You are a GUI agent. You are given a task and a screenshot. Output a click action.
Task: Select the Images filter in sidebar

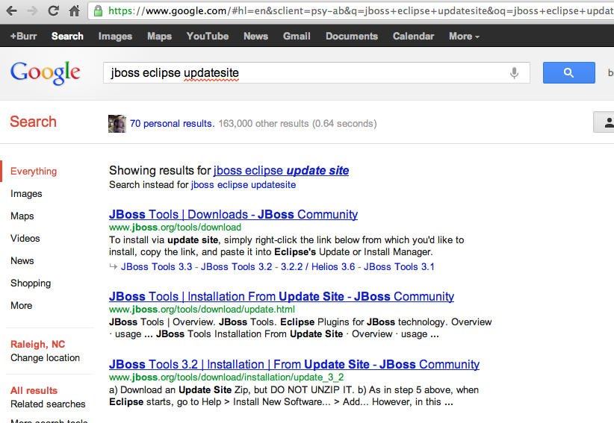coord(26,193)
